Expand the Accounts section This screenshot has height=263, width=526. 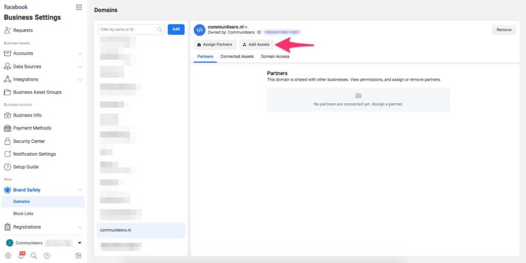coord(80,53)
